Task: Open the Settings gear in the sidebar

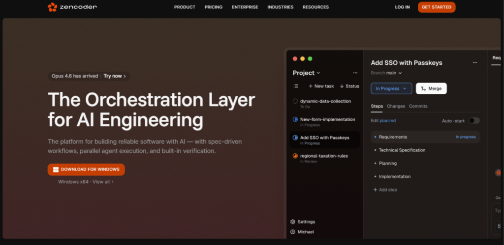Action: click(x=293, y=222)
